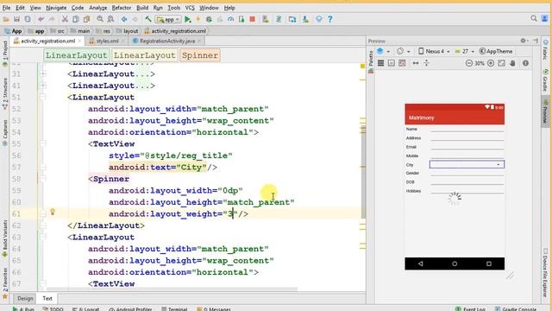The image size is (552, 311).
Task: Click the Open folder toolbar icon
Action: (6, 19)
